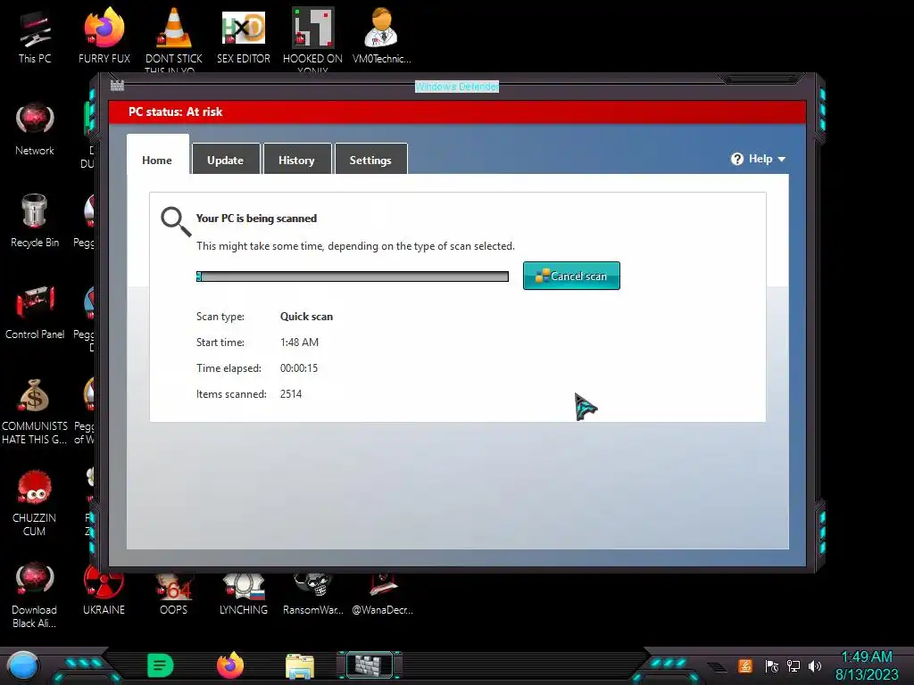Click the Your PC is being scanned heading
Screen dimensions: 914x685
pyautogui.click(x=256, y=219)
